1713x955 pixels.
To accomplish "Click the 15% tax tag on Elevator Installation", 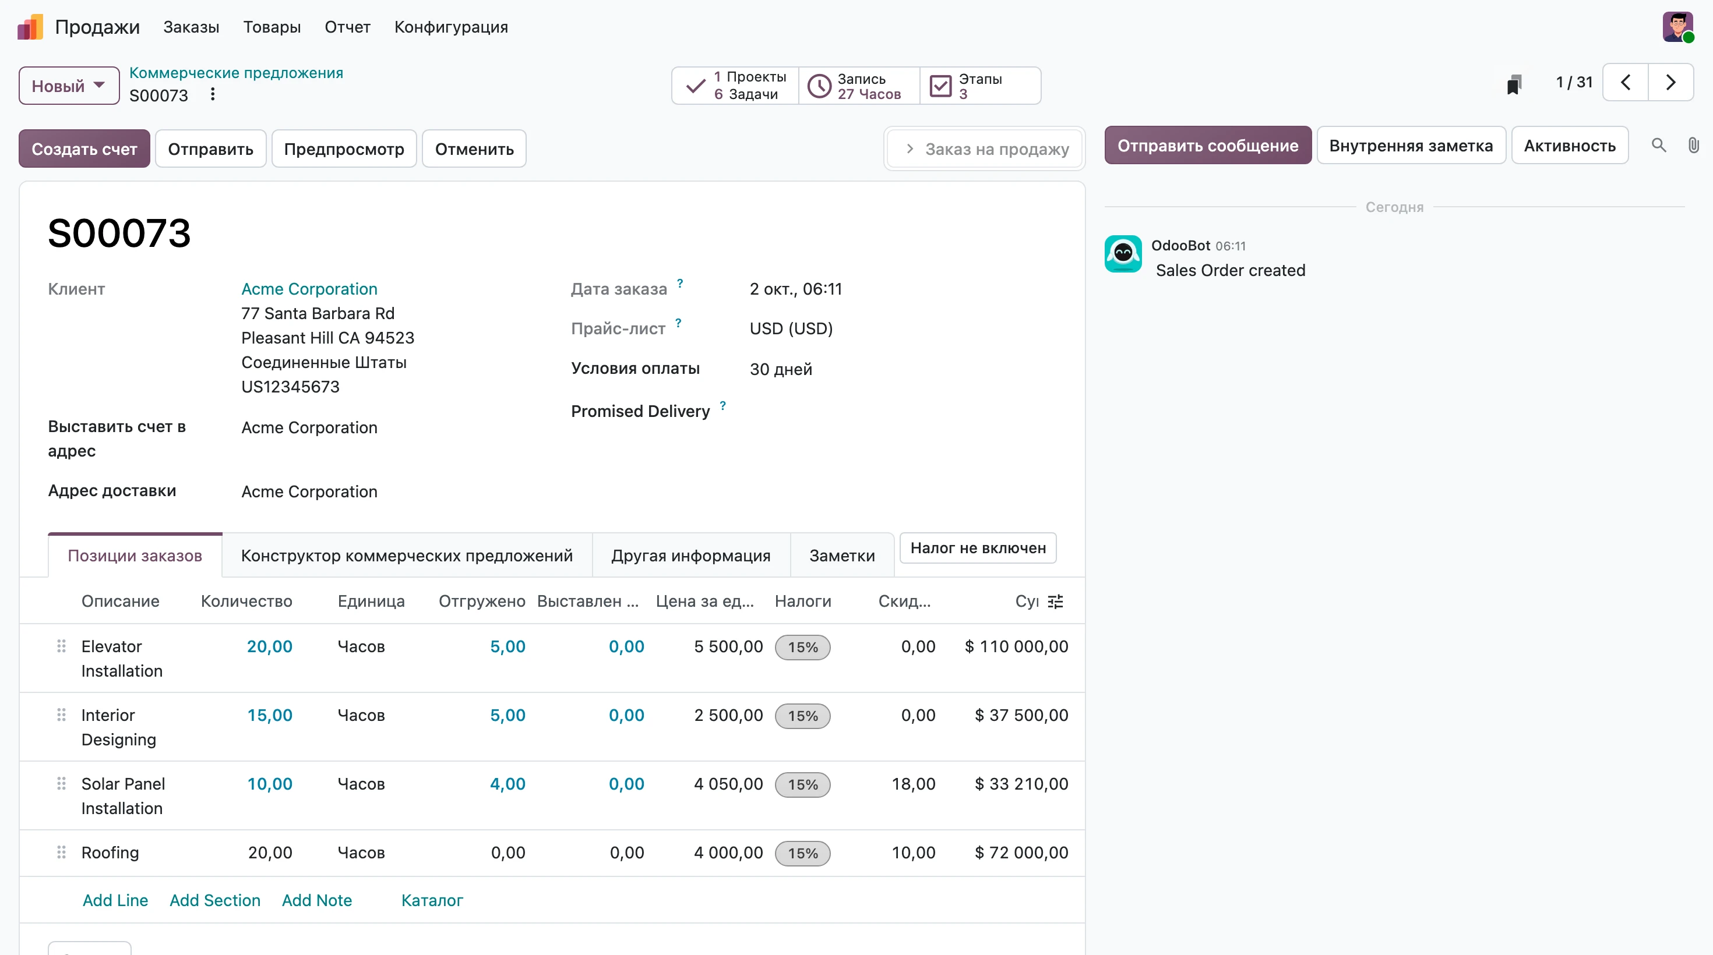I will click(x=803, y=648).
